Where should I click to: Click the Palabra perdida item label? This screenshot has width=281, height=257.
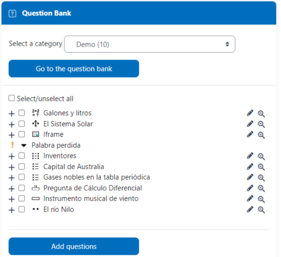click(56, 145)
